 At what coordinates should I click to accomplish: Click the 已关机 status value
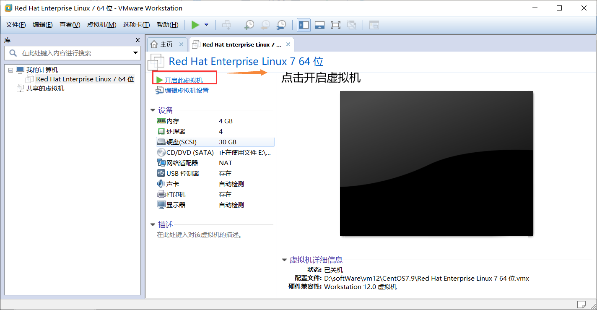[x=334, y=270]
